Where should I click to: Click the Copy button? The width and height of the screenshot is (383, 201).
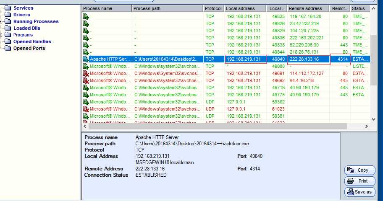click(360, 170)
